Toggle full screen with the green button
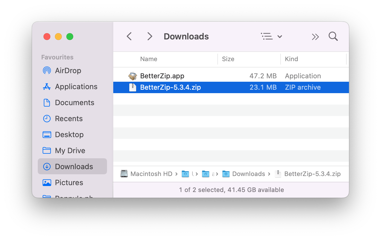Screen dimensions: 381x240 tap(70, 37)
